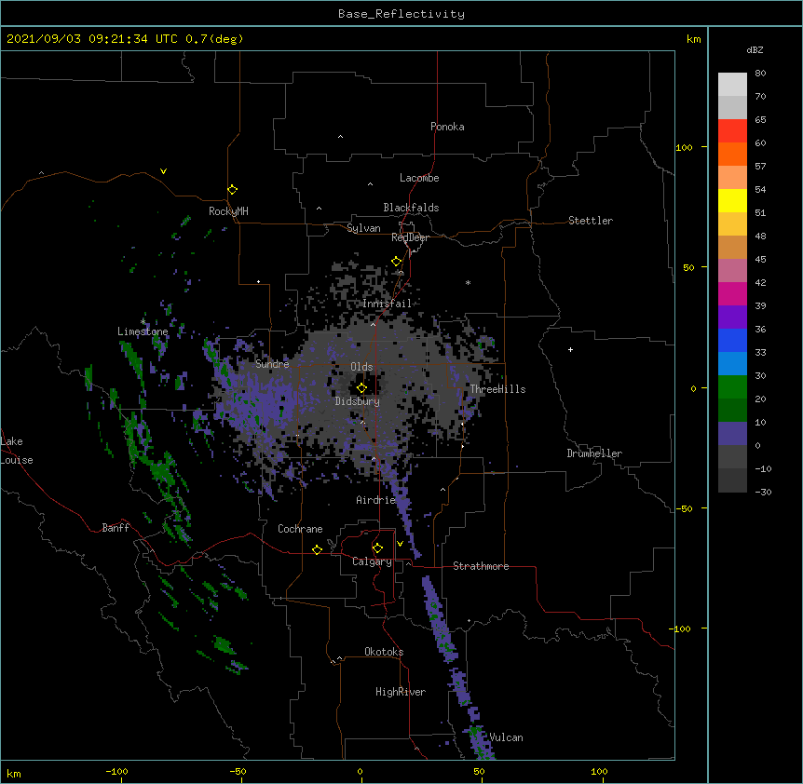Image resolution: width=803 pixels, height=784 pixels.
Task: Click the -30 value in the dBZ legend
Action: click(x=763, y=492)
